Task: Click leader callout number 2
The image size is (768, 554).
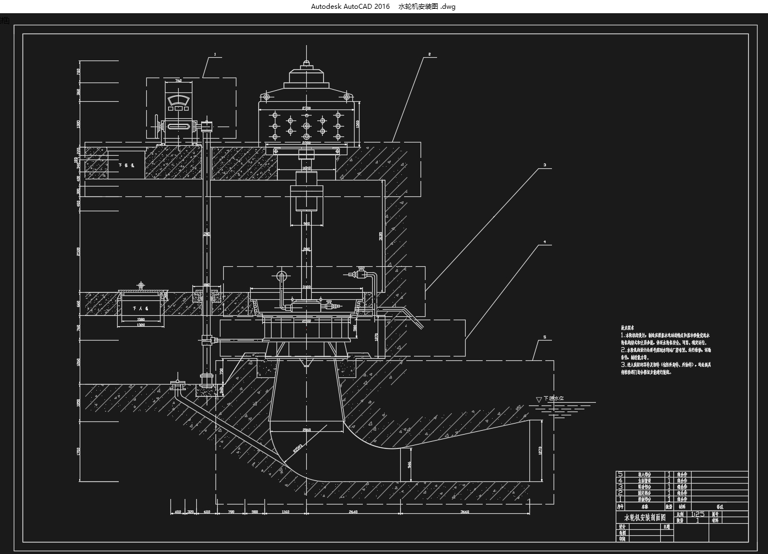Action: (429, 54)
